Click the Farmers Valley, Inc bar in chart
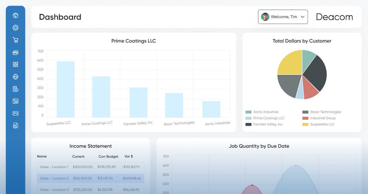The height and width of the screenshot is (194, 368). (x=139, y=102)
